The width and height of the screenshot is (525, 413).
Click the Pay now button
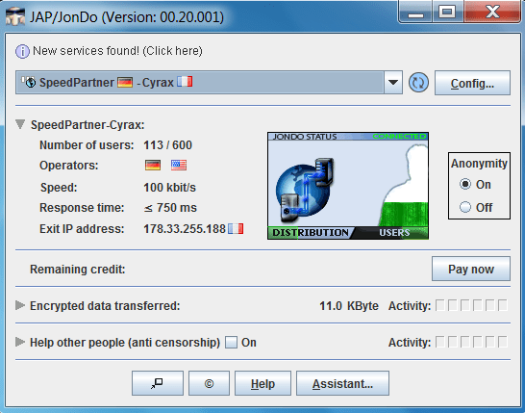[x=471, y=269]
